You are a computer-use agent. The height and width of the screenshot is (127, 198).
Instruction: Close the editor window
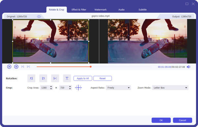click(193, 4)
